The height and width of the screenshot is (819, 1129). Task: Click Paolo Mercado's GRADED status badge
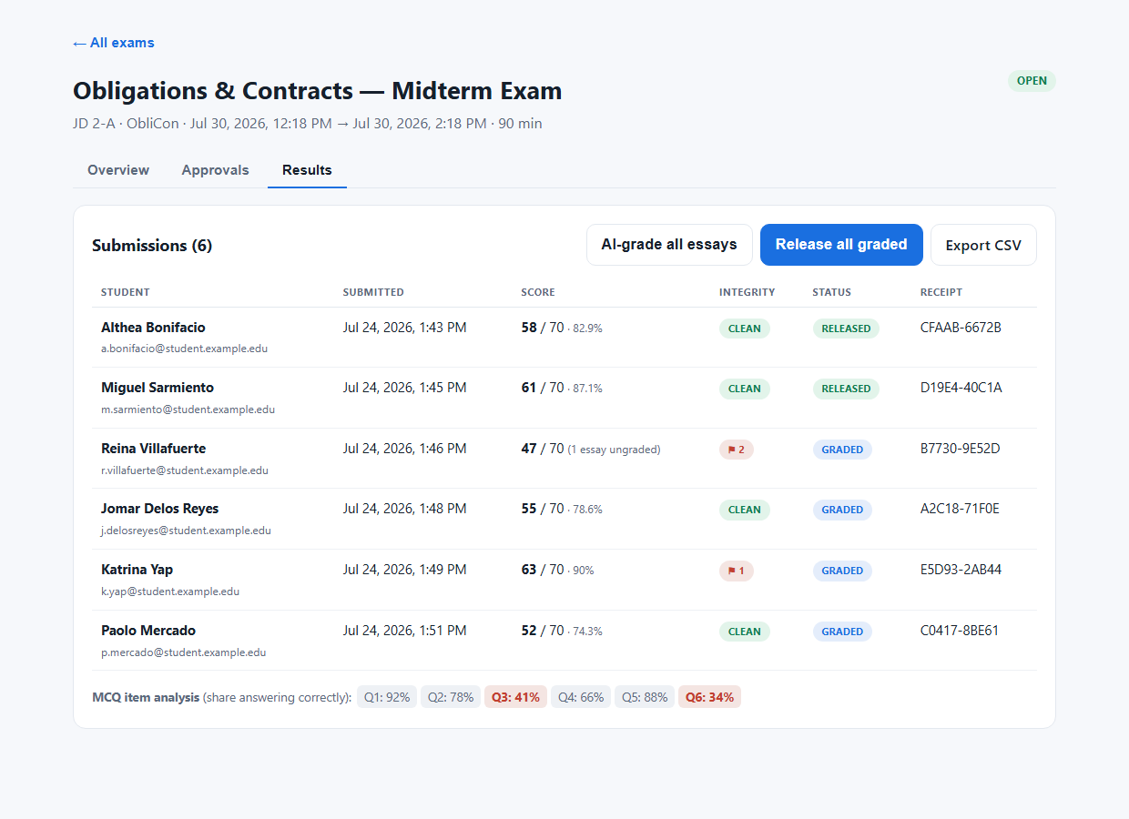(x=842, y=632)
